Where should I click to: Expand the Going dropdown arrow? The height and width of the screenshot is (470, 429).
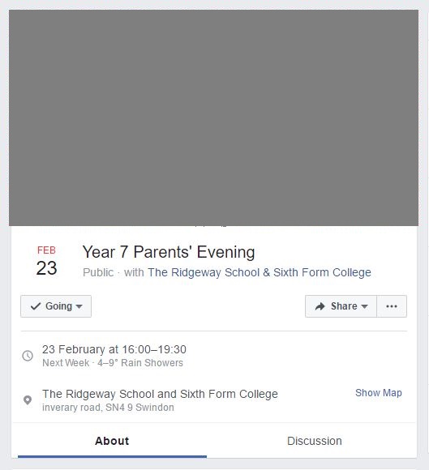[x=79, y=306]
